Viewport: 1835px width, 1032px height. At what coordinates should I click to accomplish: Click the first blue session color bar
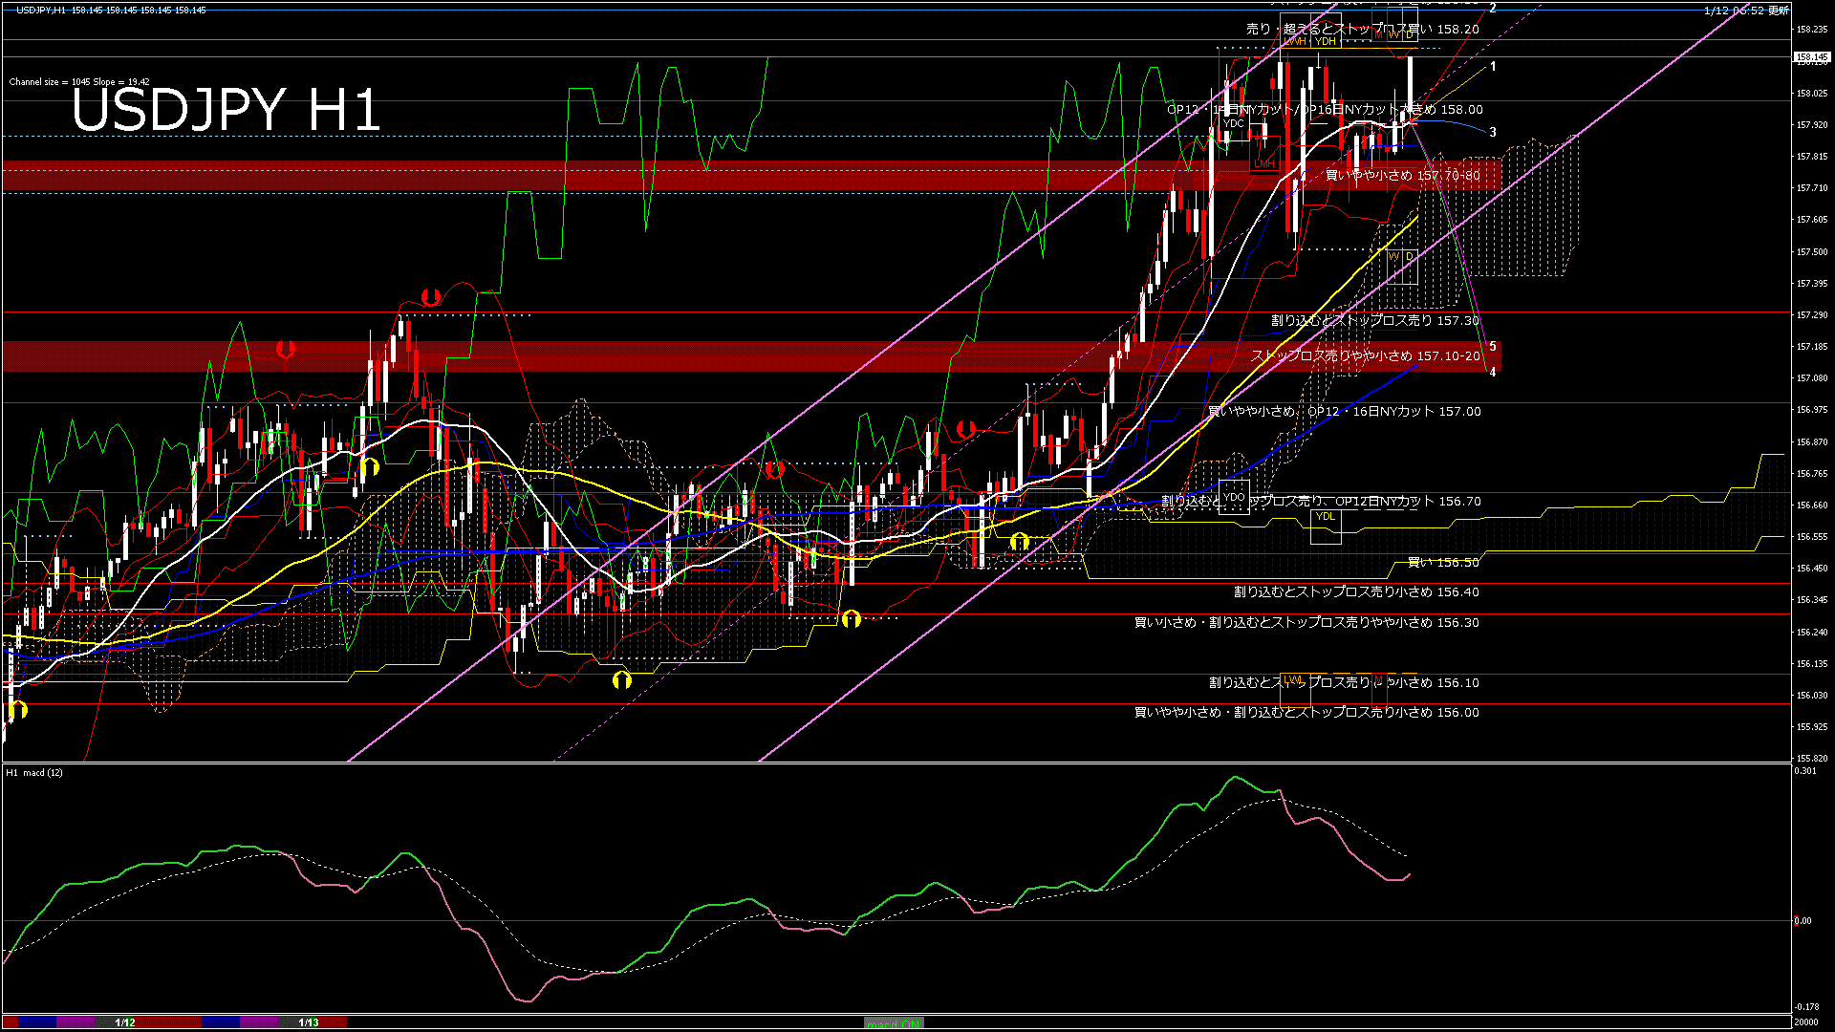(x=38, y=1022)
